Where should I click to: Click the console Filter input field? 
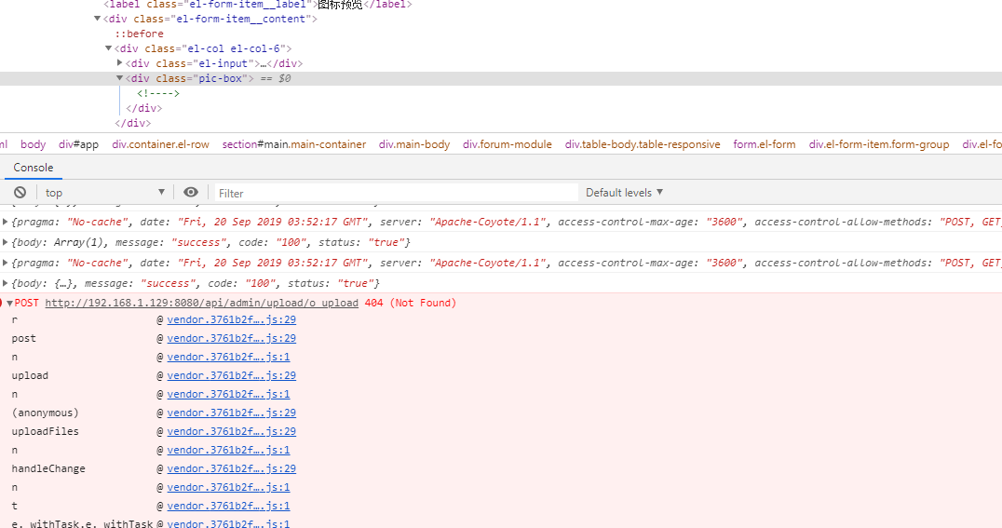coord(396,193)
